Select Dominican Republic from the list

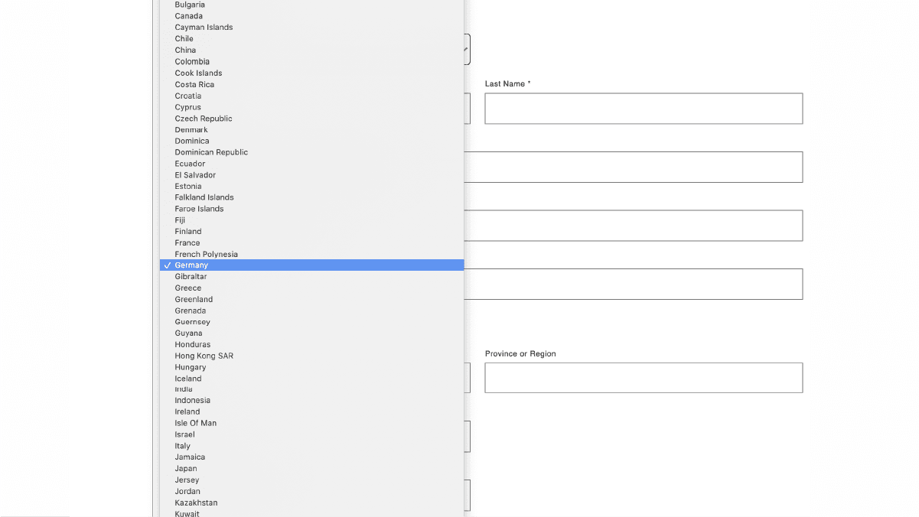(211, 152)
